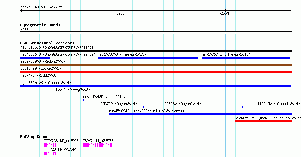
Task: Open the dgv4339n106 (Alsmadi2014) label
Action: point(46,83)
